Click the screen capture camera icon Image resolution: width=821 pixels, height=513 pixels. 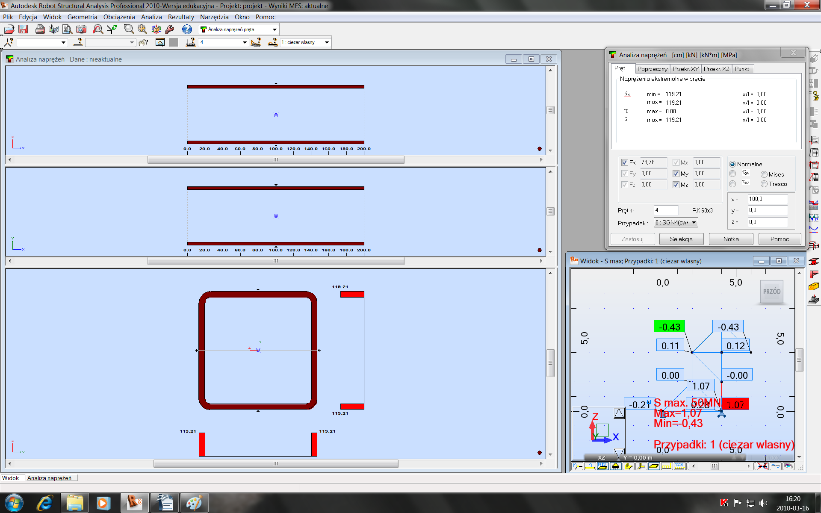[81, 29]
